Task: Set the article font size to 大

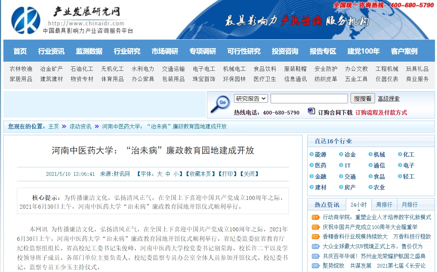Action: (160, 174)
